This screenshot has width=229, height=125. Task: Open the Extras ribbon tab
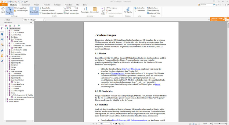click(x=85, y=5)
